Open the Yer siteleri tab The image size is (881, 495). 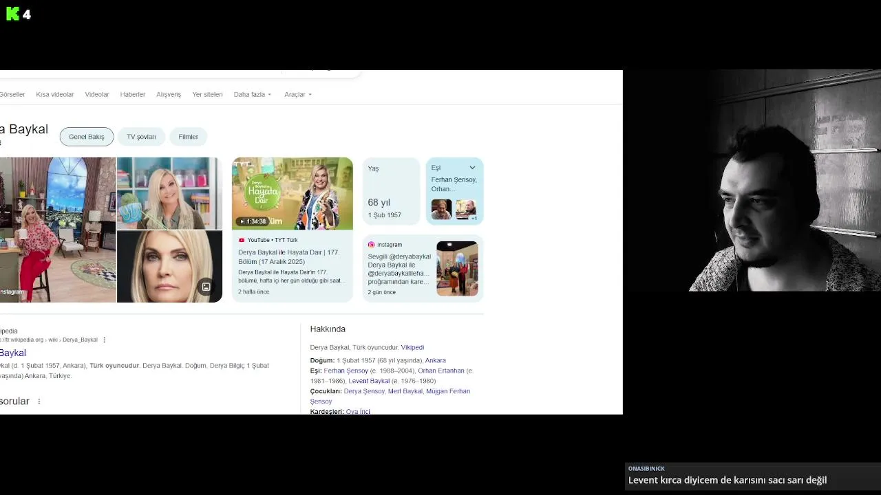click(207, 94)
